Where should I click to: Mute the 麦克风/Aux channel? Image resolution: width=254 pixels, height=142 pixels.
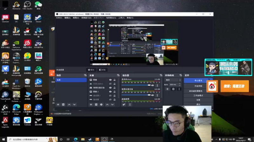pyautogui.click(x=153, y=85)
